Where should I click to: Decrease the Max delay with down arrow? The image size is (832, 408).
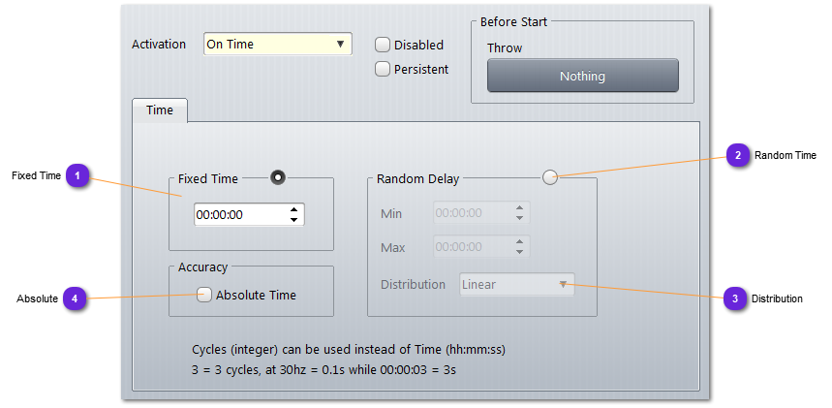point(520,253)
